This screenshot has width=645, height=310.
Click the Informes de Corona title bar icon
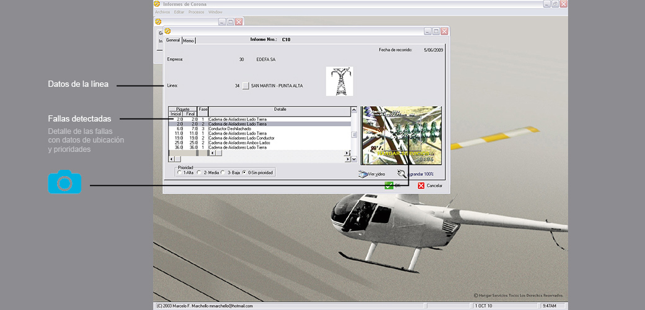[157, 4]
